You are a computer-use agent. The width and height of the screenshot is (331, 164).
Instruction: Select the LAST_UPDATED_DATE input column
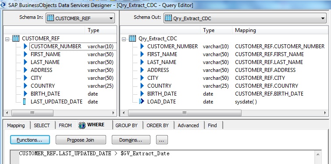click(57, 102)
